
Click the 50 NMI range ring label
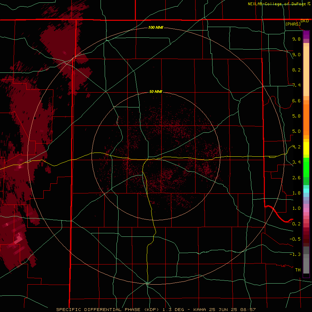(x=156, y=92)
